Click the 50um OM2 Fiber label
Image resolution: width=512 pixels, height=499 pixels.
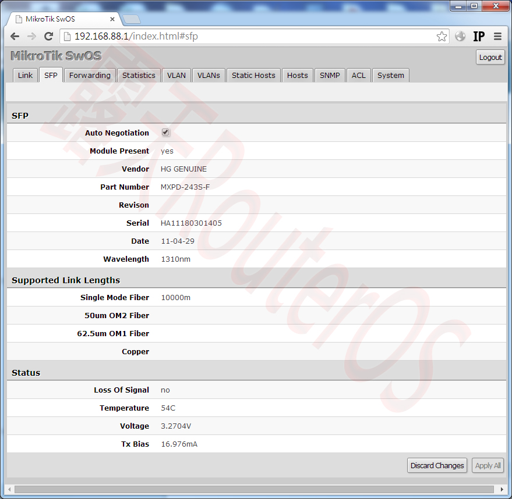click(x=117, y=315)
